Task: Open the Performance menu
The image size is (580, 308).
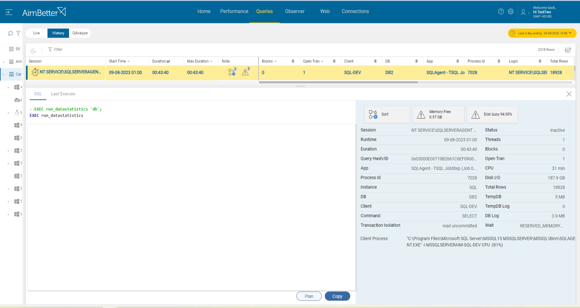Action: (234, 11)
